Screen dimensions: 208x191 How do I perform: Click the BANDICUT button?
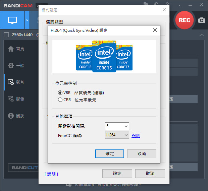point(23,168)
